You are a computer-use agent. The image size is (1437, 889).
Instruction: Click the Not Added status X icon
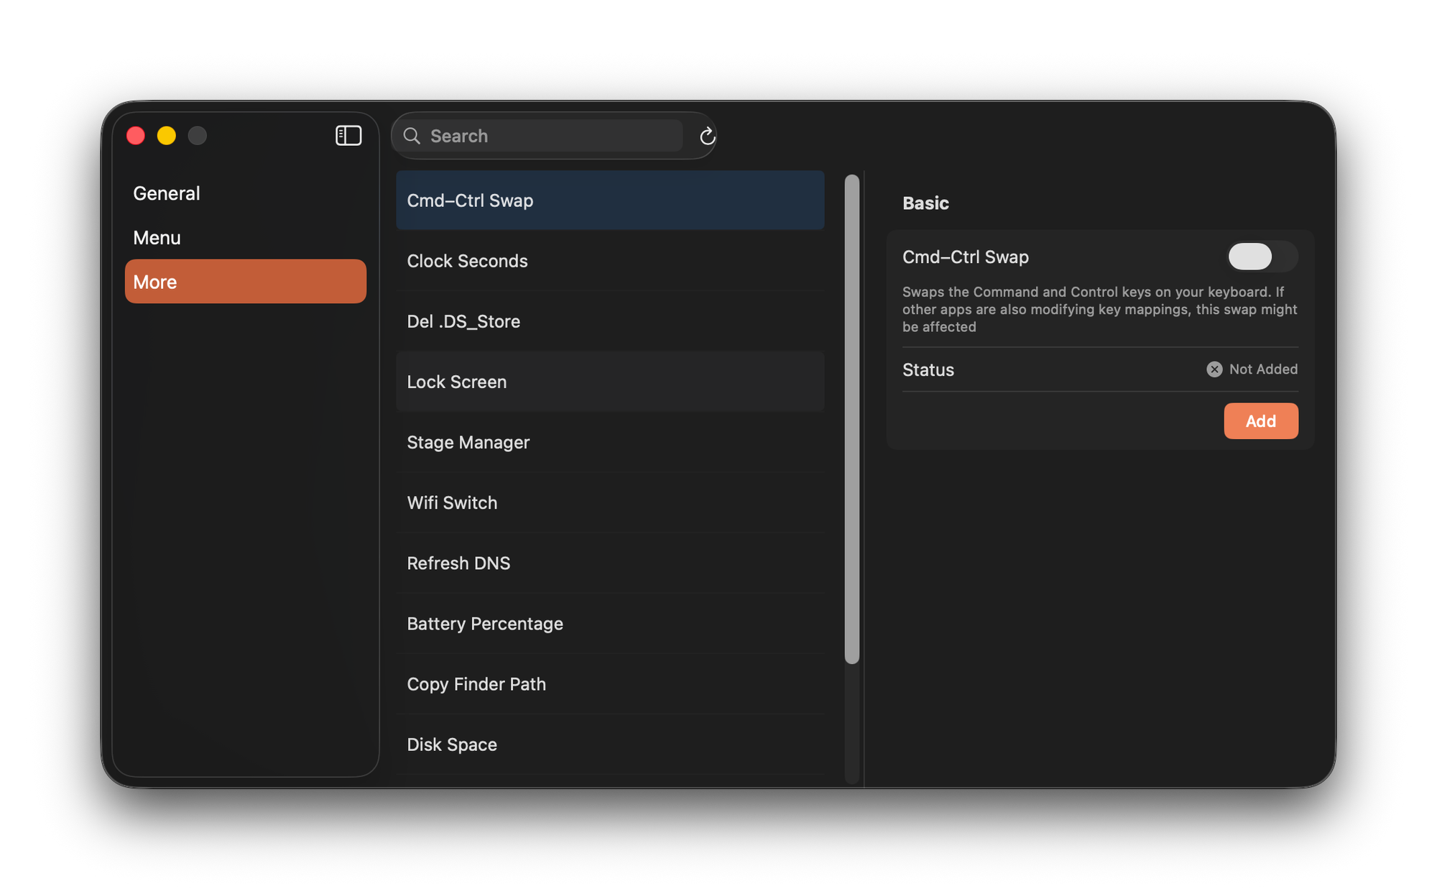click(1214, 369)
